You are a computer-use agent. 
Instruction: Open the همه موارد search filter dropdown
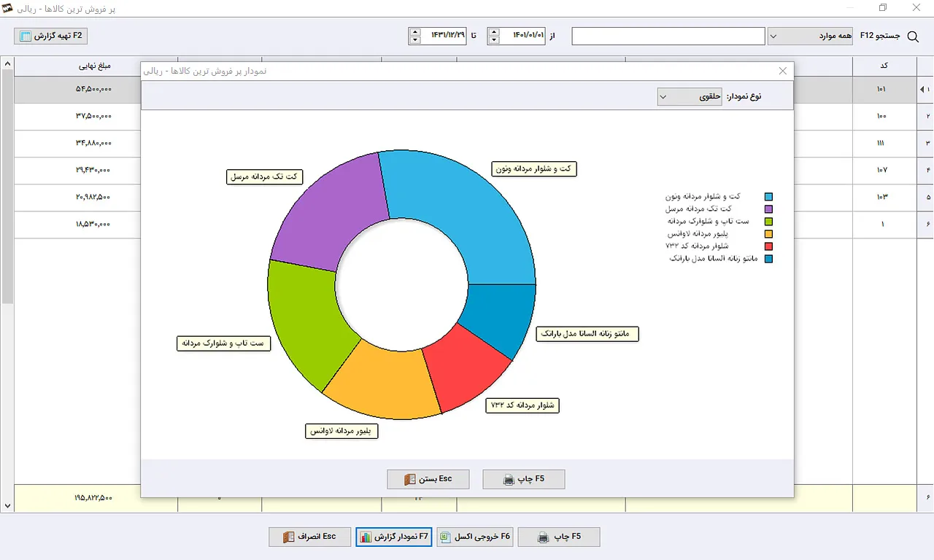810,36
